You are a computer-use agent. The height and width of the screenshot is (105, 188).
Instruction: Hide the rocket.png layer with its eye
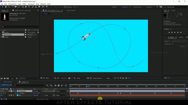(1, 91)
